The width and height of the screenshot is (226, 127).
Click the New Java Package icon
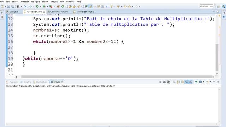click(x=58, y=6)
